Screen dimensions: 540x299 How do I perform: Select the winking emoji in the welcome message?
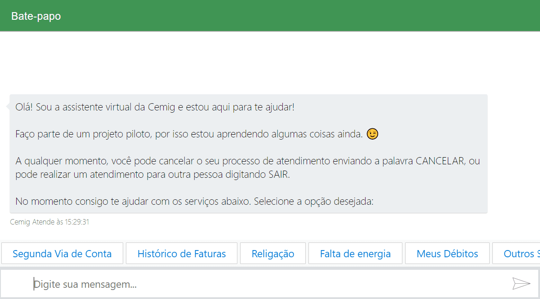point(372,133)
